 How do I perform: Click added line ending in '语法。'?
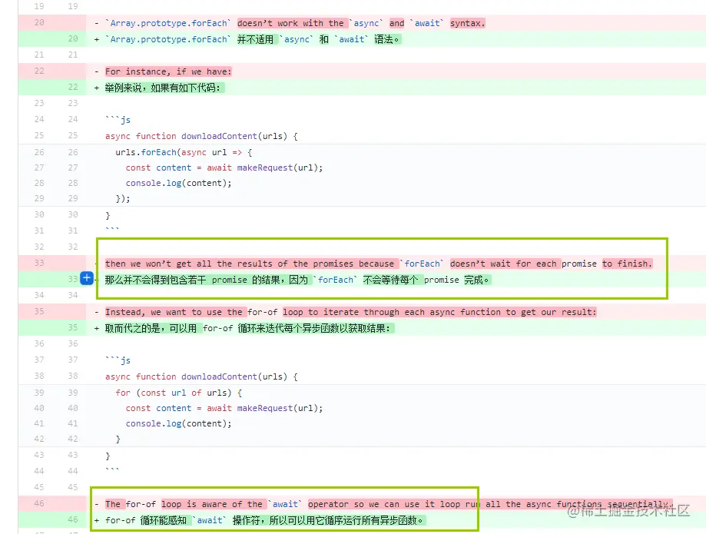coord(252,39)
